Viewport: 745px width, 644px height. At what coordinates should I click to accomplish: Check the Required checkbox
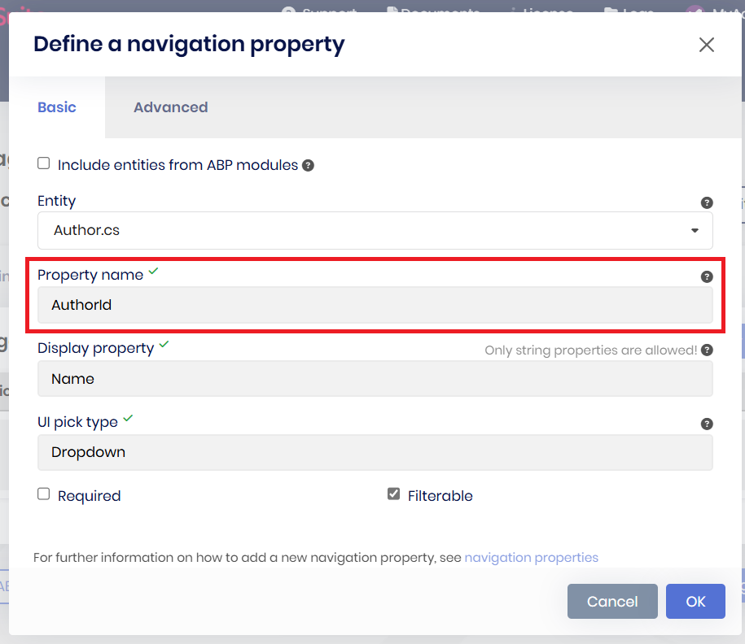point(44,494)
